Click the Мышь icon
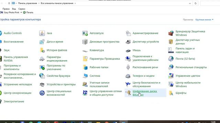The image size is (220, 123). click(x=128, y=51)
